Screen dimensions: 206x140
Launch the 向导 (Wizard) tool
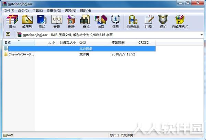tap(101, 22)
